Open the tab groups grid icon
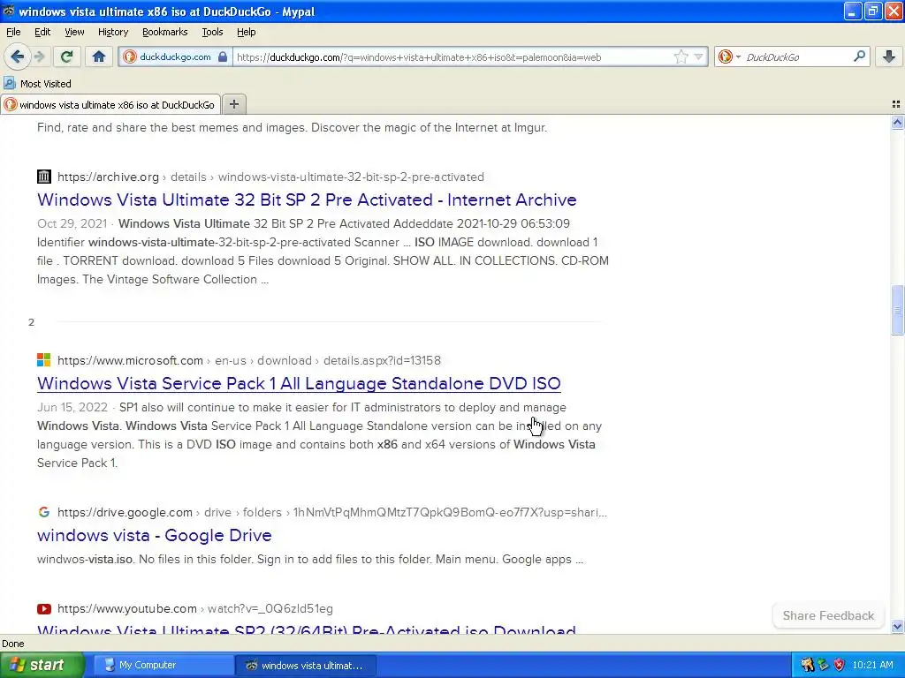 pyautogui.click(x=896, y=104)
